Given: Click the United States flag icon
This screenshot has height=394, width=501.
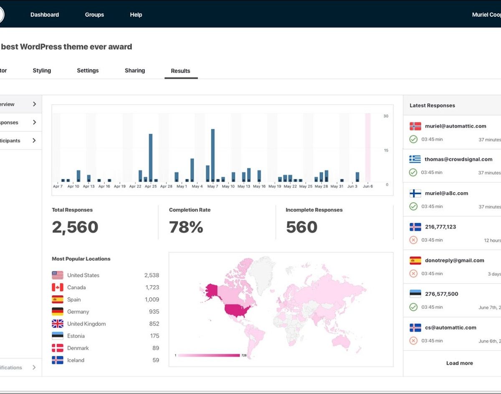Looking at the screenshot, I should (x=57, y=275).
